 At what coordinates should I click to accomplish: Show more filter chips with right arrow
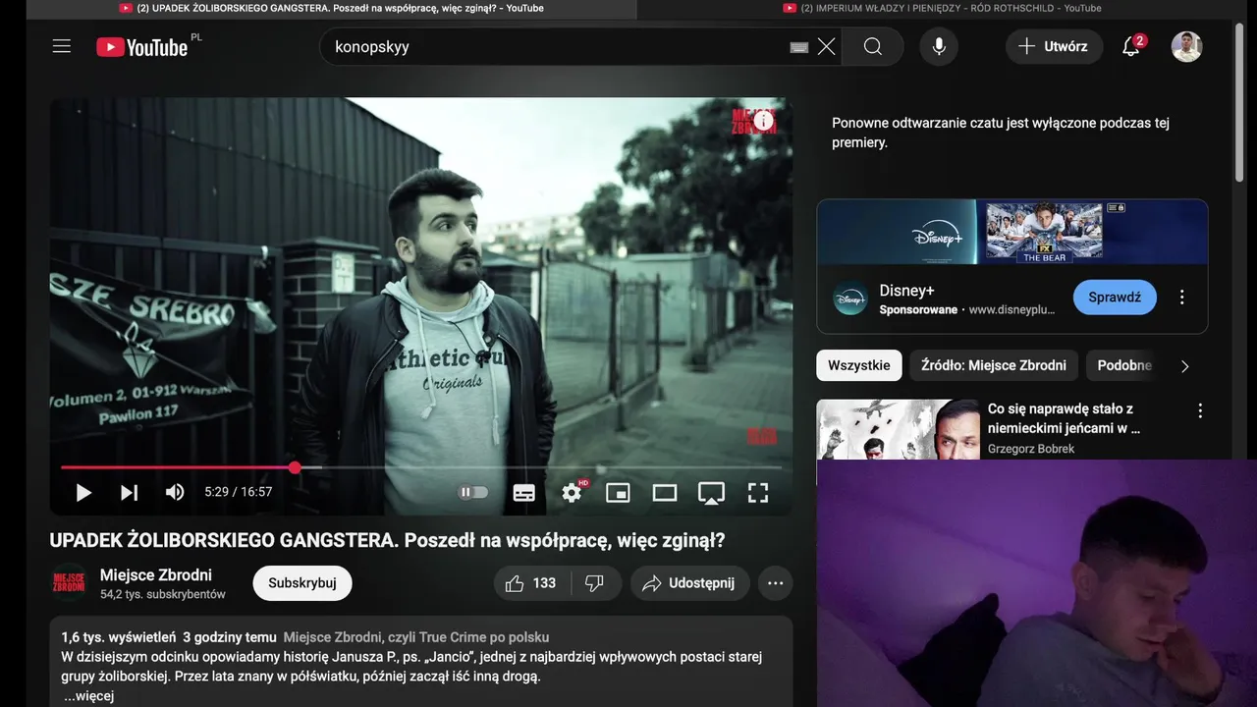(1184, 365)
